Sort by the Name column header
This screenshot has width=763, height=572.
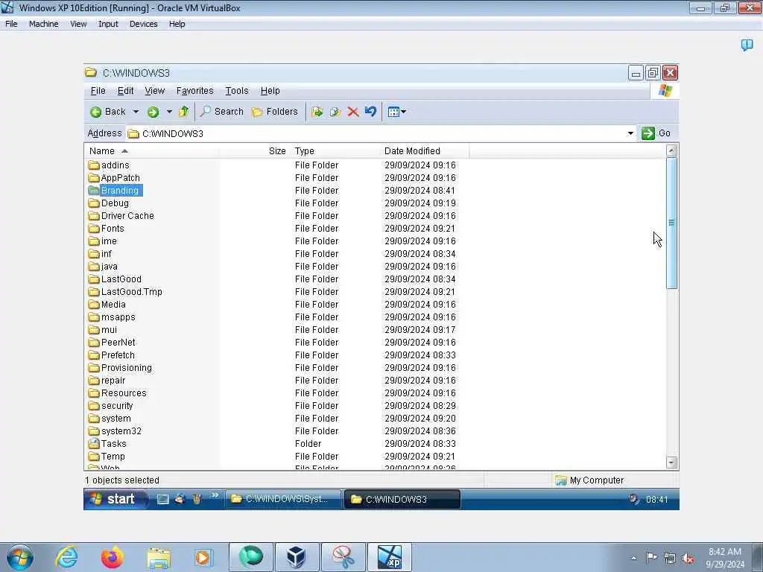point(152,151)
